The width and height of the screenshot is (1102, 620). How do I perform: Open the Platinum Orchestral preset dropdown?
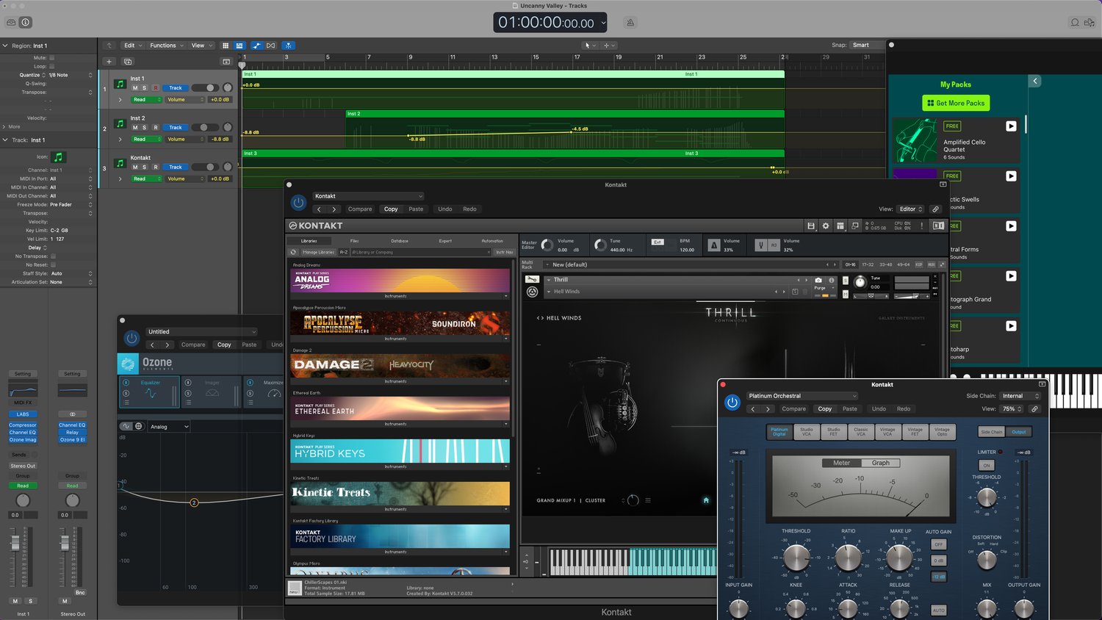pos(802,396)
